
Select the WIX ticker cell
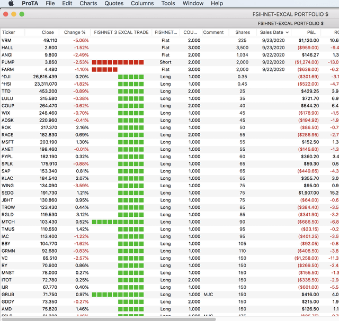(x=6, y=113)
